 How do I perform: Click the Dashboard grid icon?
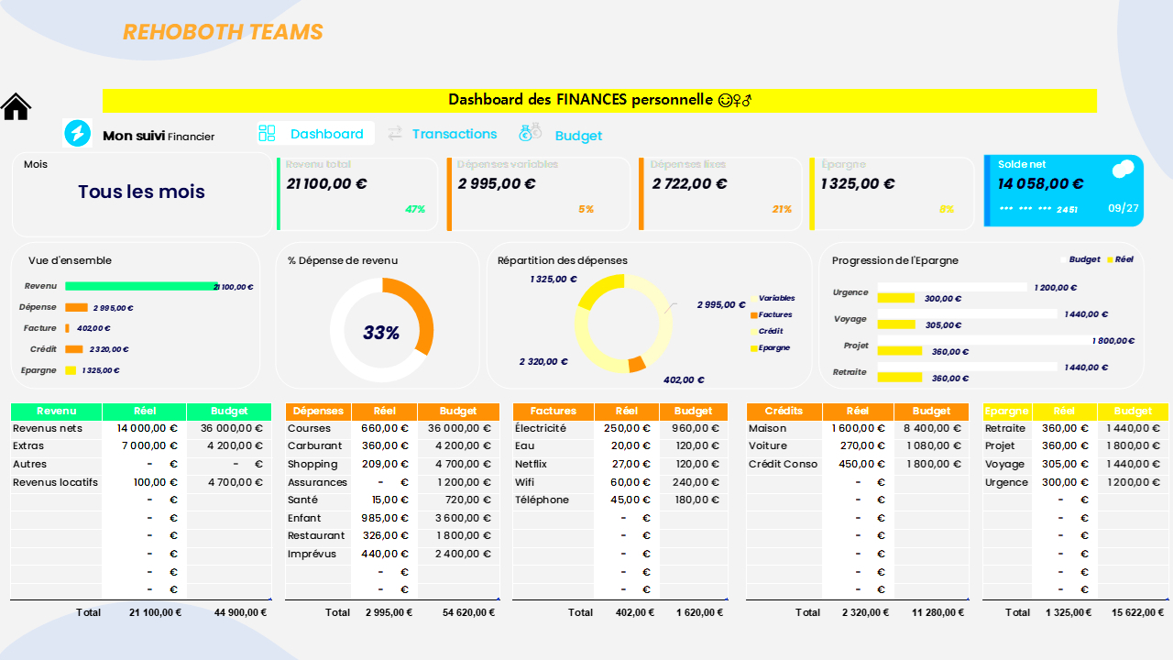click(x=267, y=134)
